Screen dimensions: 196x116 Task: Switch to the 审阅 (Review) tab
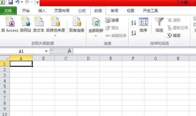(114, 11)
